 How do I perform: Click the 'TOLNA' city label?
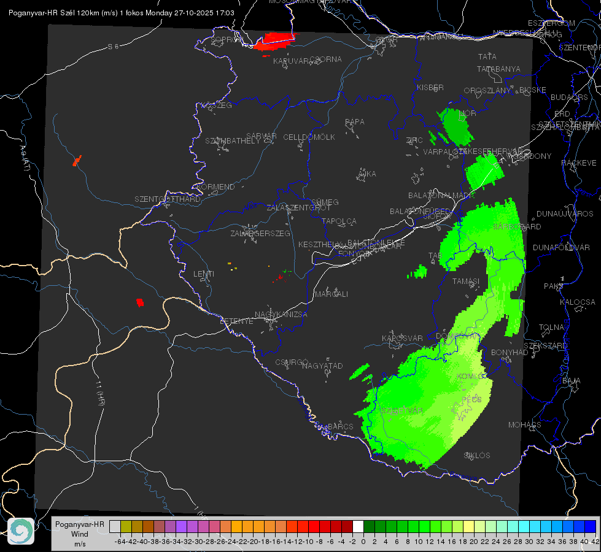(551, 328)
